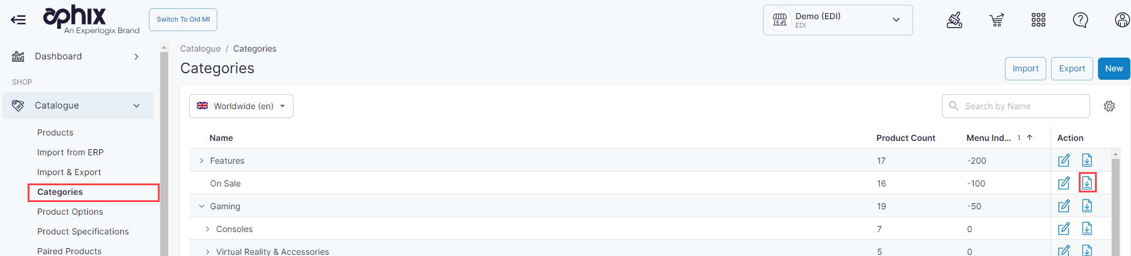Open the apps grid icon

(x=1039, y=20)
